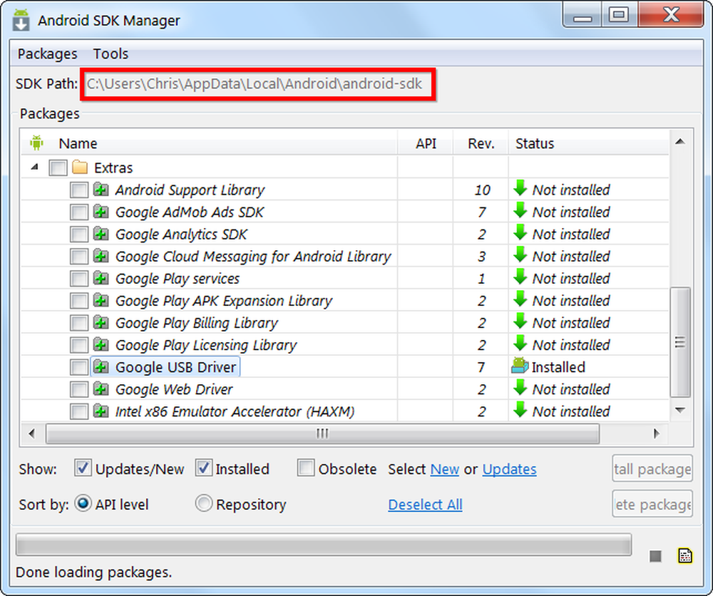Click the Android SDK Manager title bar icon
Image resolution: width=713 pixels, height=596 pixels.
pos(21,20)
